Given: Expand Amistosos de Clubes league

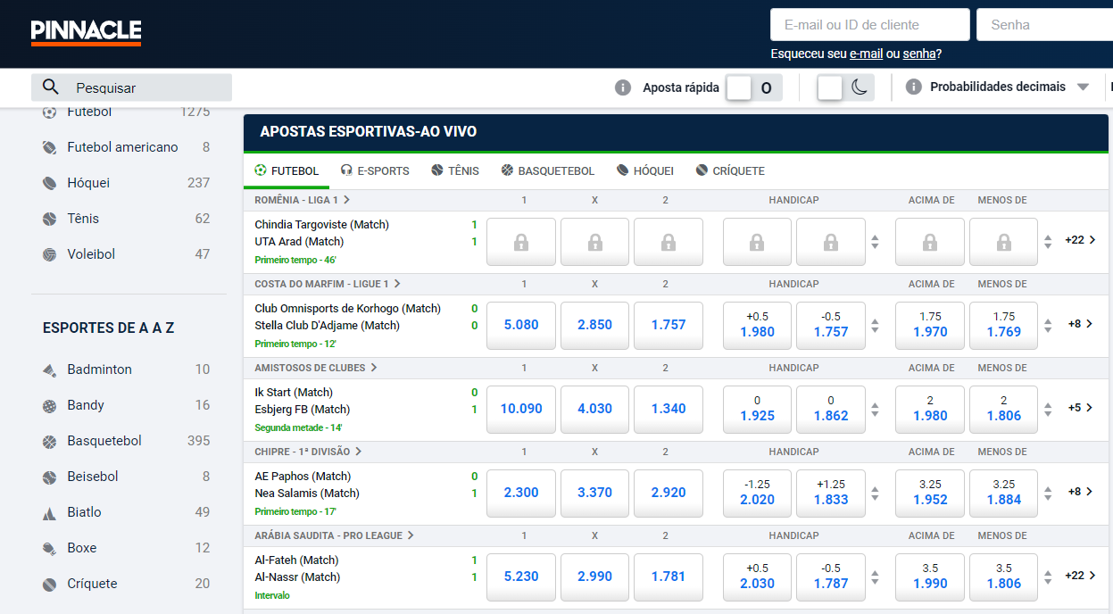Looking at the screenshot, I should pyautogui.click(x=316, y=368).
